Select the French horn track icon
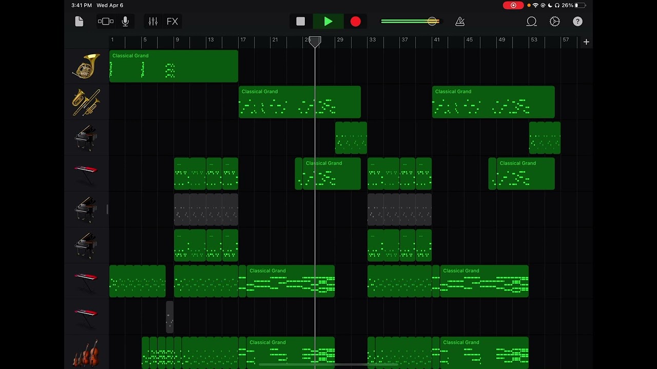 coord(86,66)
